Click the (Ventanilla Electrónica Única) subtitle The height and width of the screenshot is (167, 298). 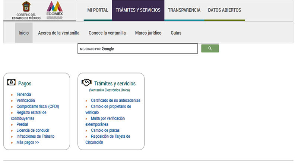(110, 90)
